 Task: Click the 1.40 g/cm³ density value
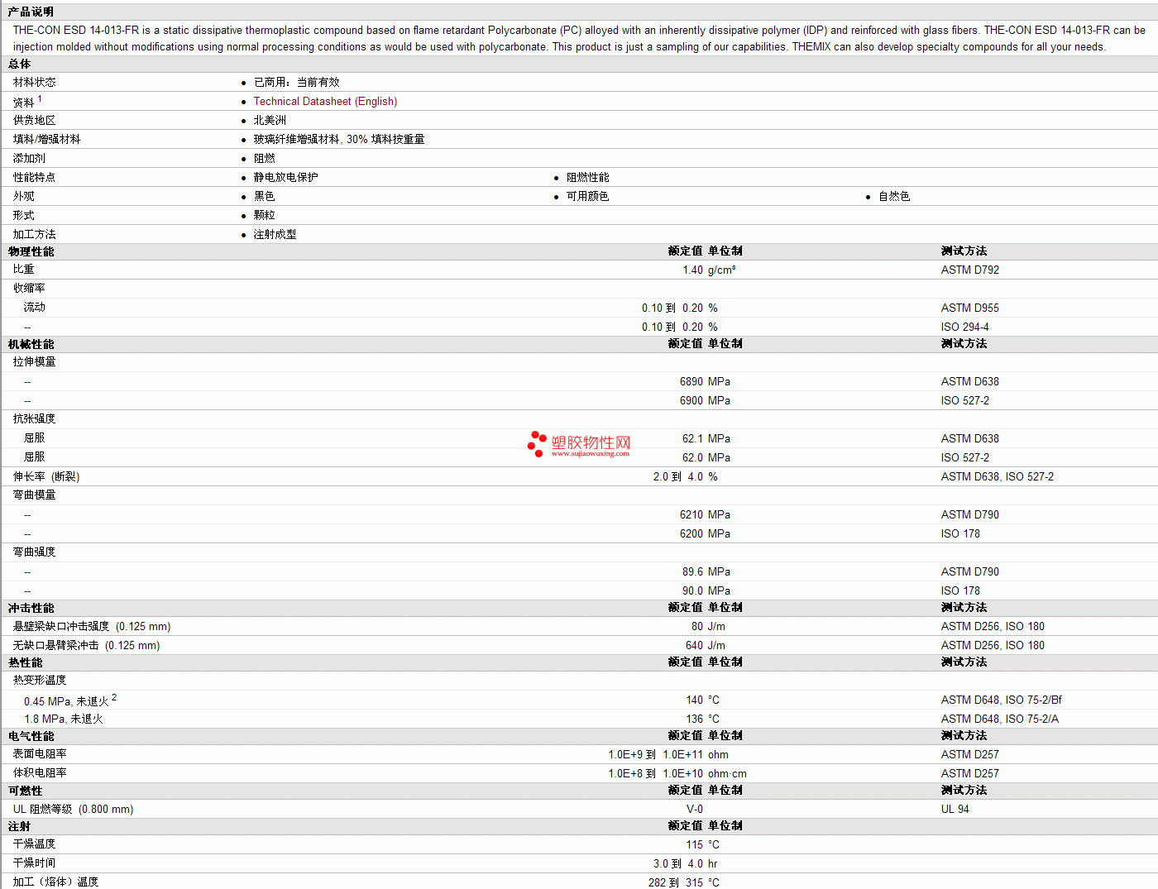[709, 270]
